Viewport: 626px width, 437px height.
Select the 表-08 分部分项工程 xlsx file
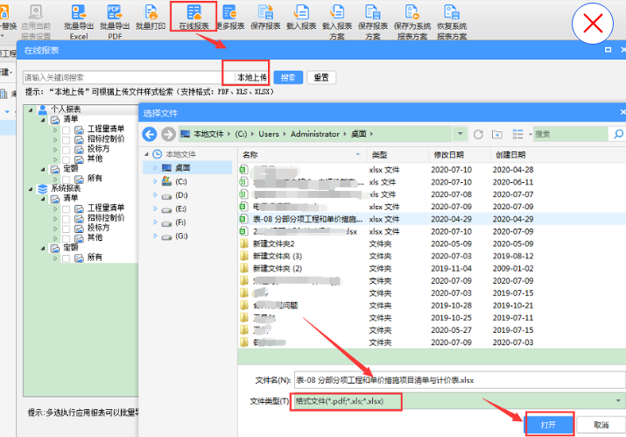(432, 219)
